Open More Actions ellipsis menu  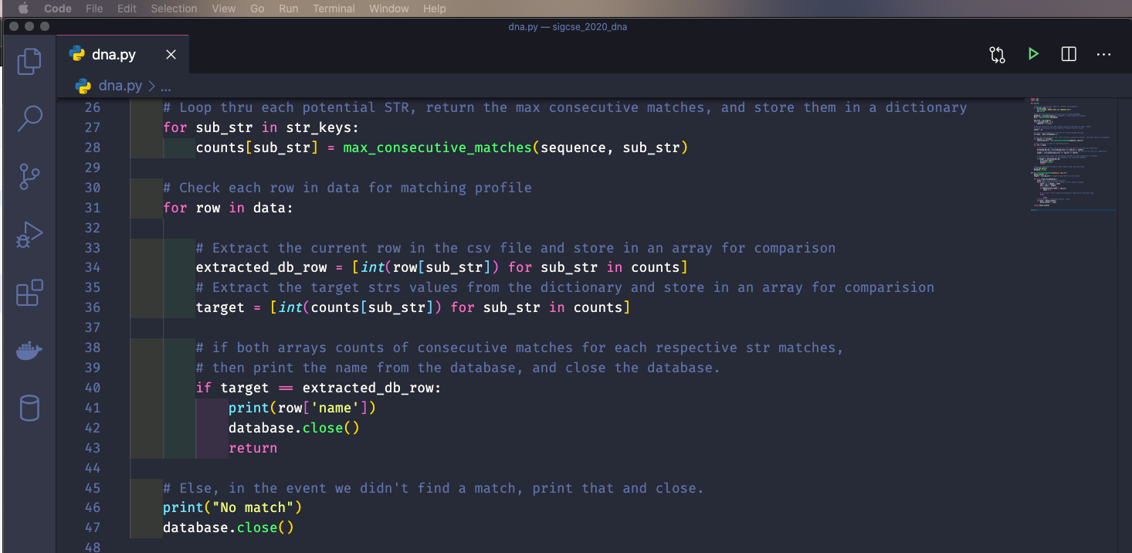1103,54
